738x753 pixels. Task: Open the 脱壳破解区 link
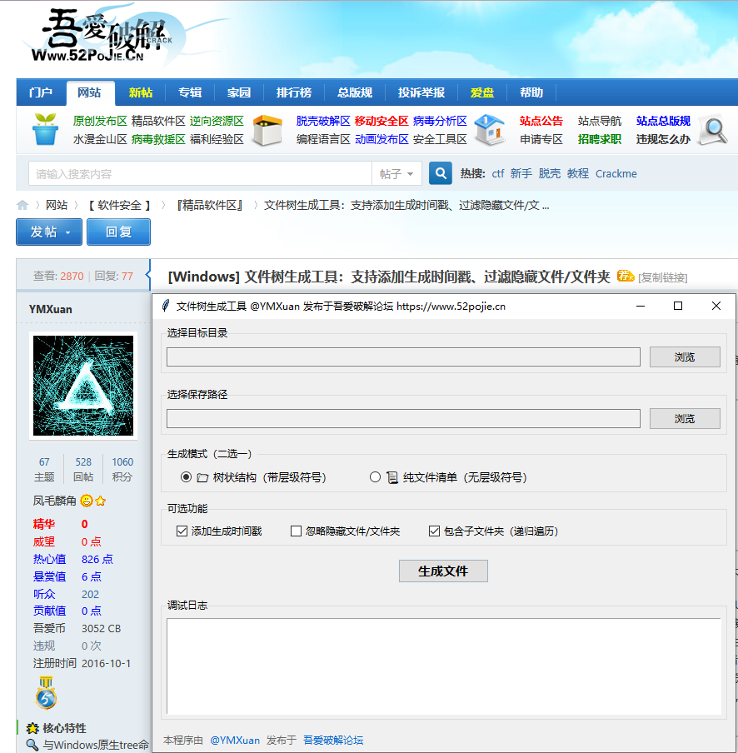[323, 121]
